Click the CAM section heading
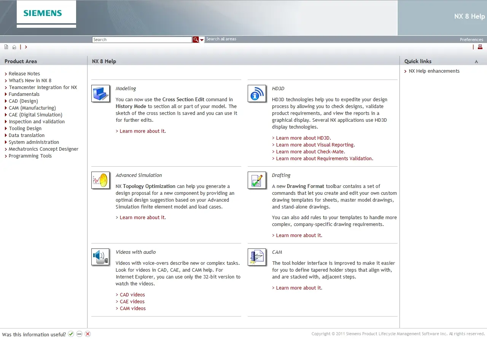The width and height of the screenshot is (487, 339). (277, 252)
